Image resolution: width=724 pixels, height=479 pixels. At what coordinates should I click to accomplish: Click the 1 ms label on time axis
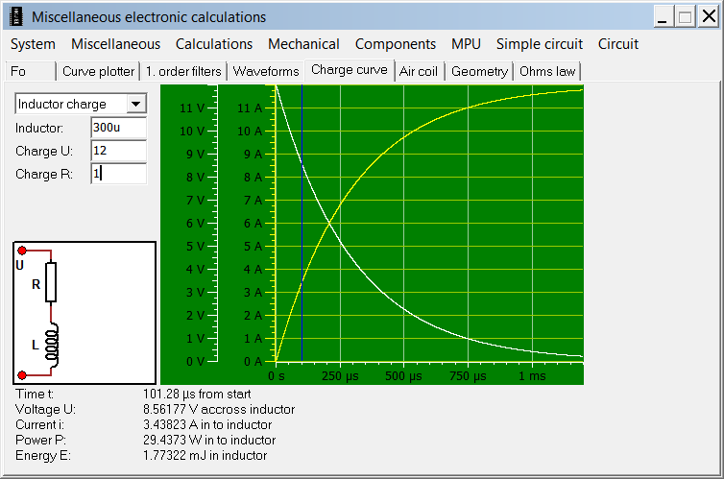coord(532,376)
